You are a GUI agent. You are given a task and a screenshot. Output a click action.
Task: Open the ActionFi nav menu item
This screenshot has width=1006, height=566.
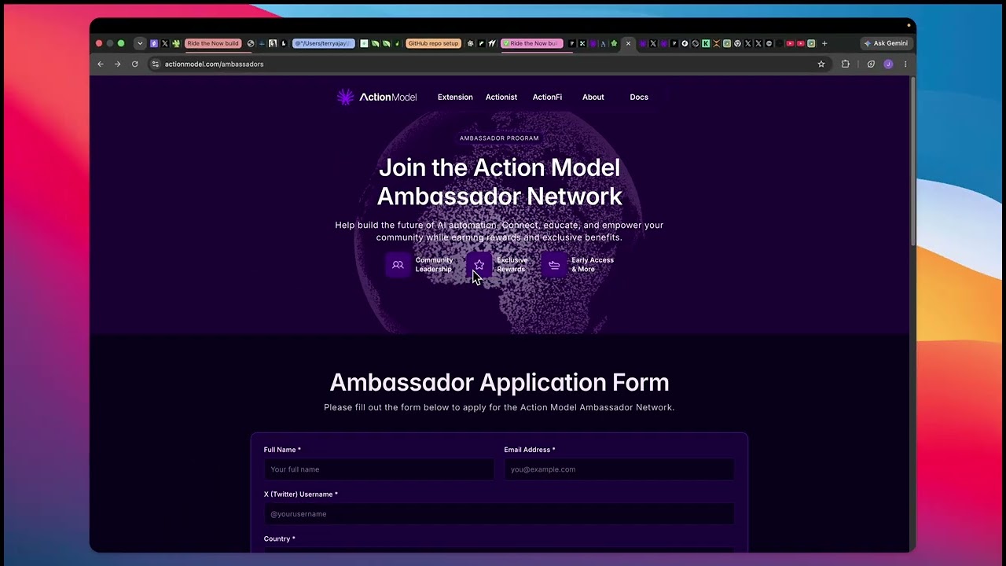[x=547, y=97]
